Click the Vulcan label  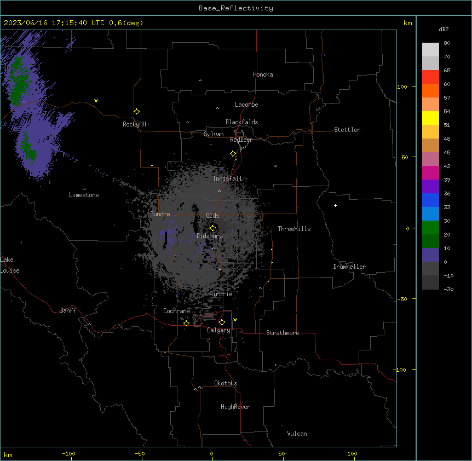coord(297,434)
